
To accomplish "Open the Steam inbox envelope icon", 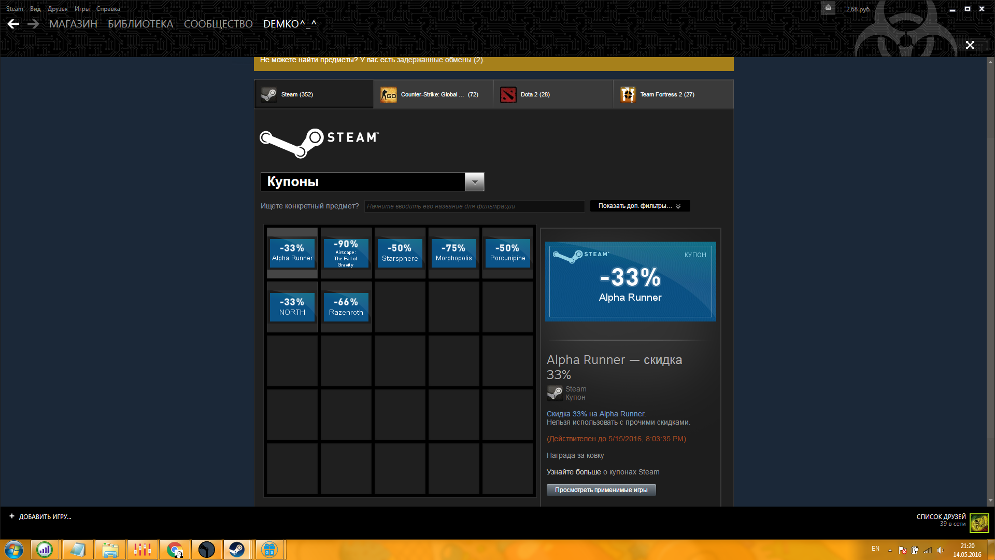I will pyautogui.click(x=828, y=8).
